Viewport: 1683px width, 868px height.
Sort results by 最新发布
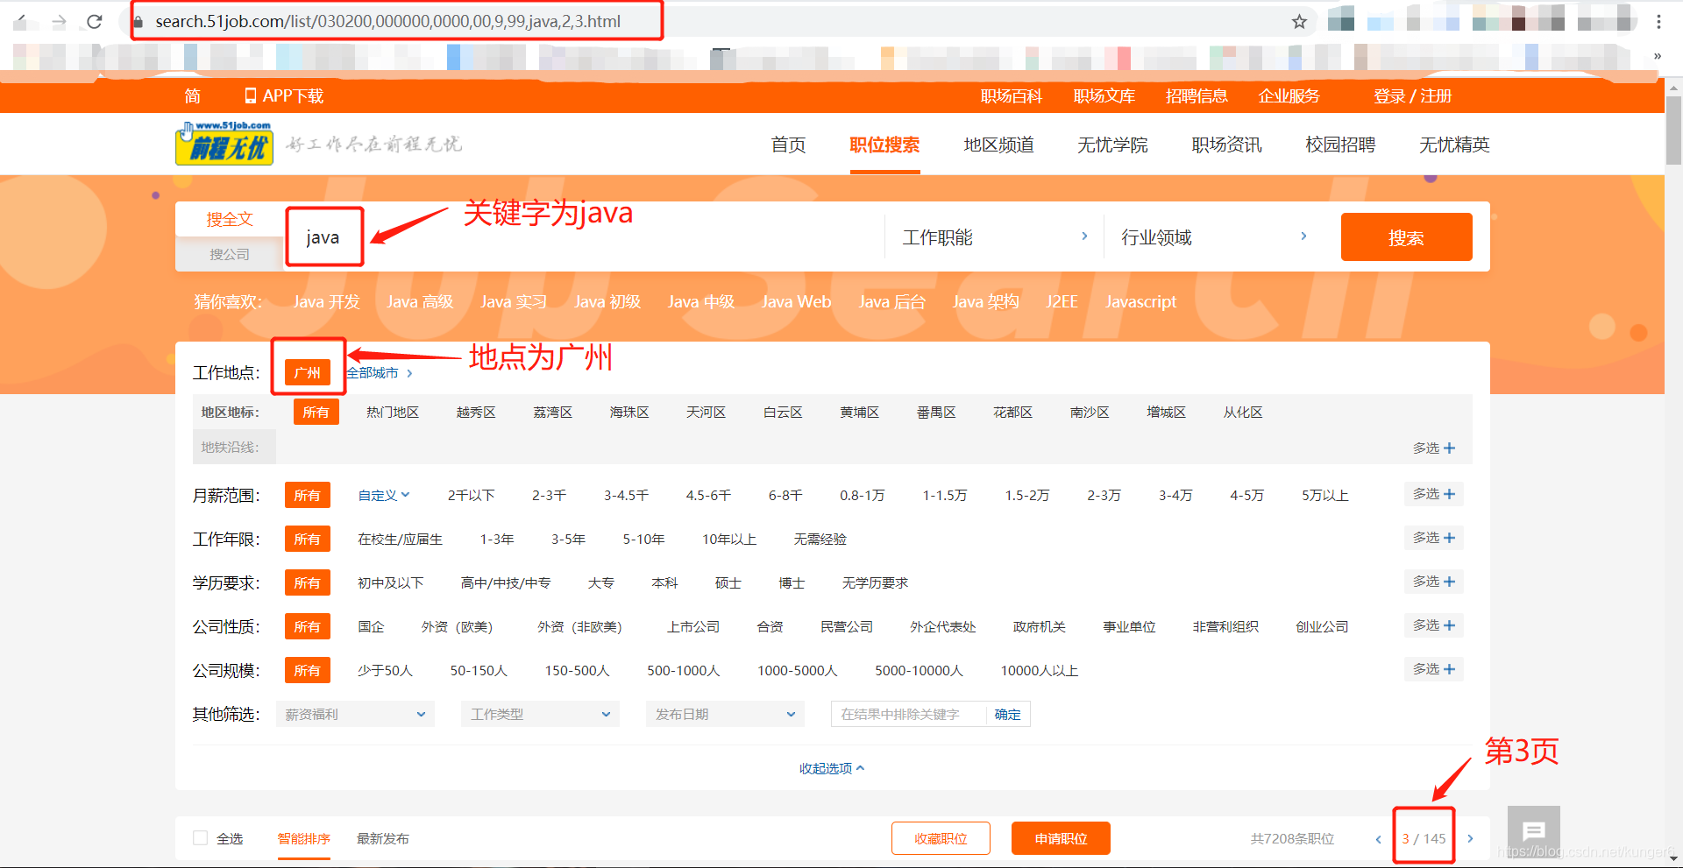pos(382,838)
